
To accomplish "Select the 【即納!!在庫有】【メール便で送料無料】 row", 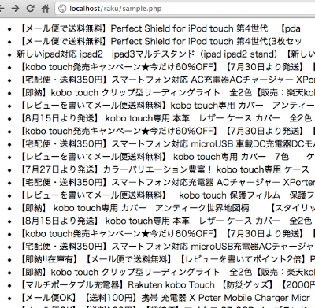I will pyautogui.click(x=168, y=259).
